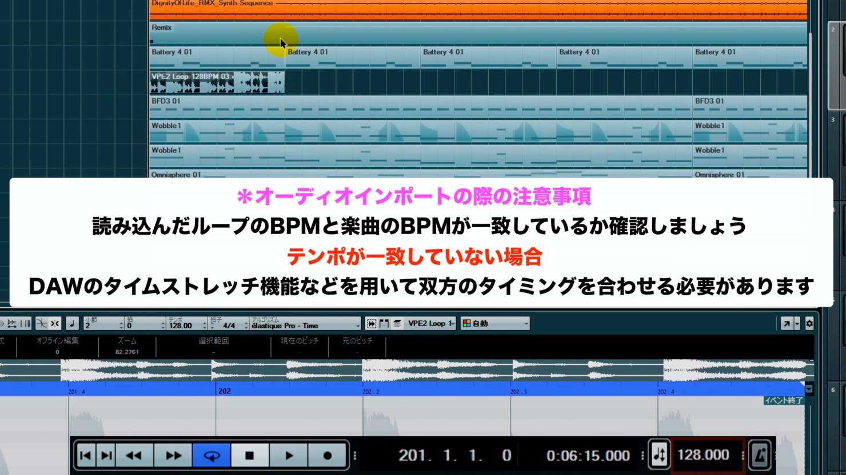This screenshot has height=475, width=846.
Task: Select the leftmost BFD3 01 MIDI part
Action: point(421,107)
